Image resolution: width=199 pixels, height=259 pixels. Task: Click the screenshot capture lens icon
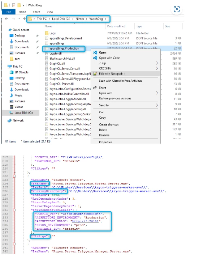pos(177,9)
